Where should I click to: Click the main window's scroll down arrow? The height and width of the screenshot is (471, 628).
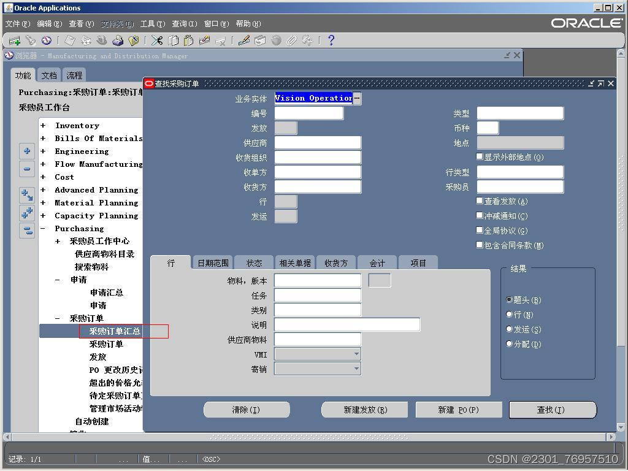[x=621, y=427]
